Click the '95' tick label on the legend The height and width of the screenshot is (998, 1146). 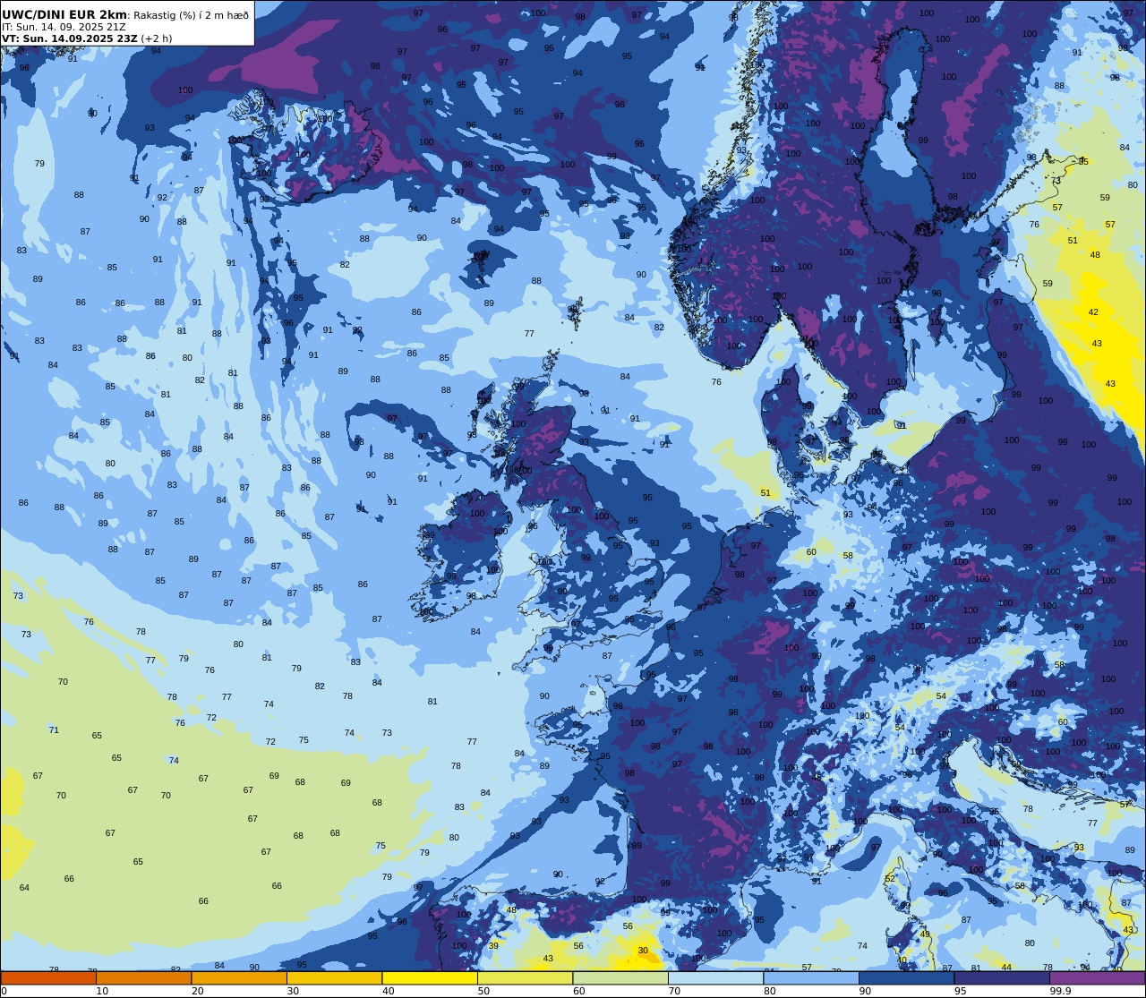point(960,991)
